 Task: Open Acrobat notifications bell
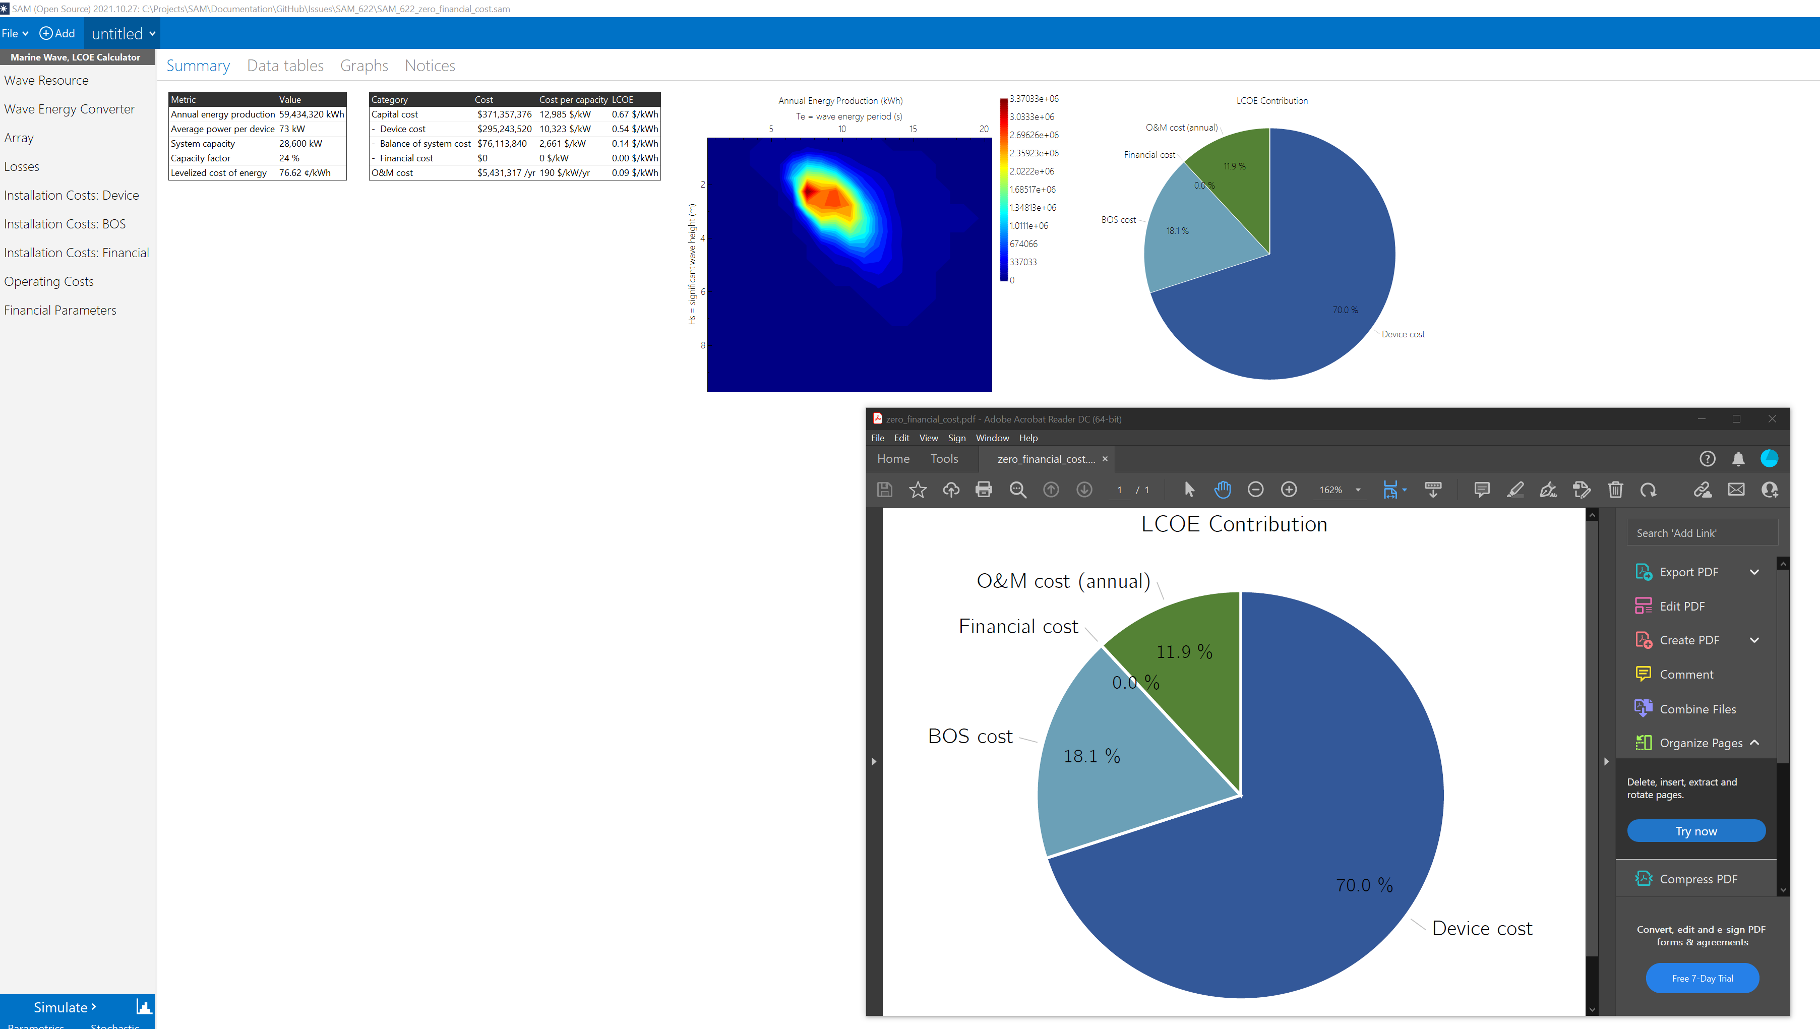(1738, 459)
